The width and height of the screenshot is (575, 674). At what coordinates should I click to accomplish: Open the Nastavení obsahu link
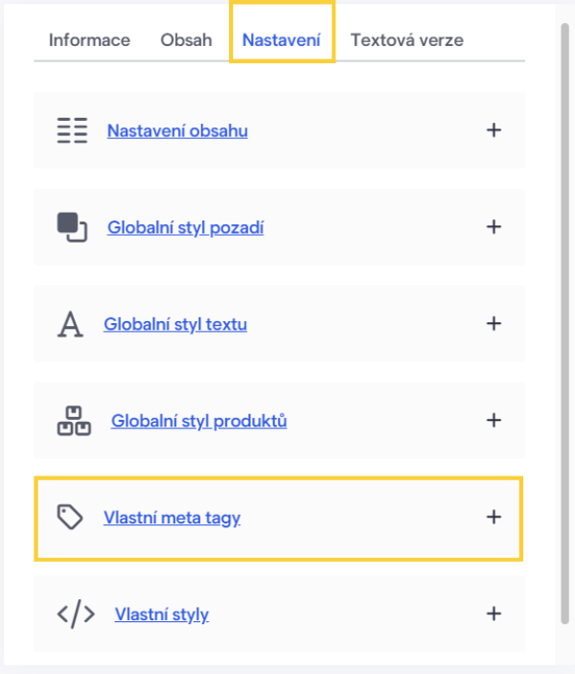pos(177,131)
